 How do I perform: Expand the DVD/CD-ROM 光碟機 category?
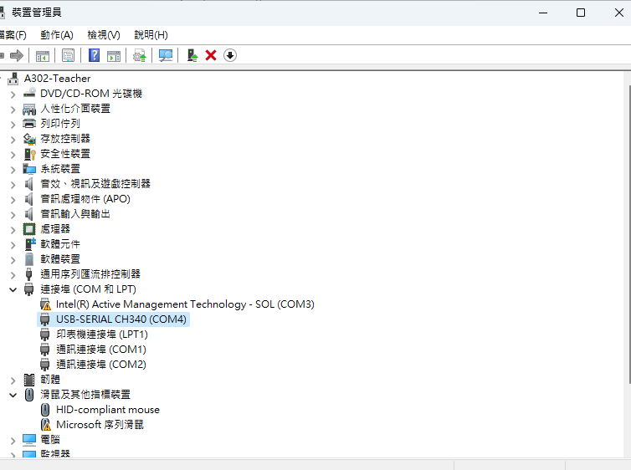coord(13,94)
